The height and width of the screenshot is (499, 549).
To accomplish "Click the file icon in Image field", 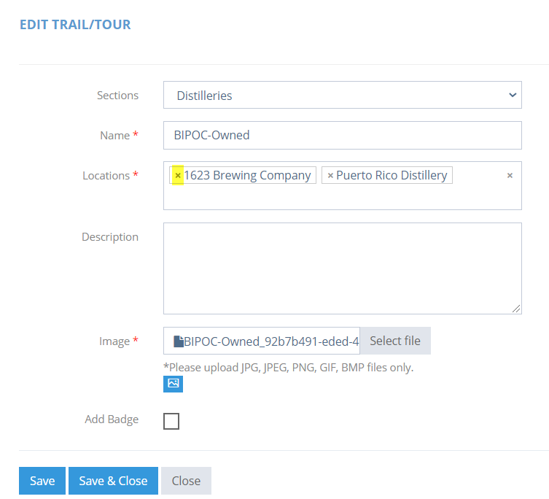I will pos(179,341).
